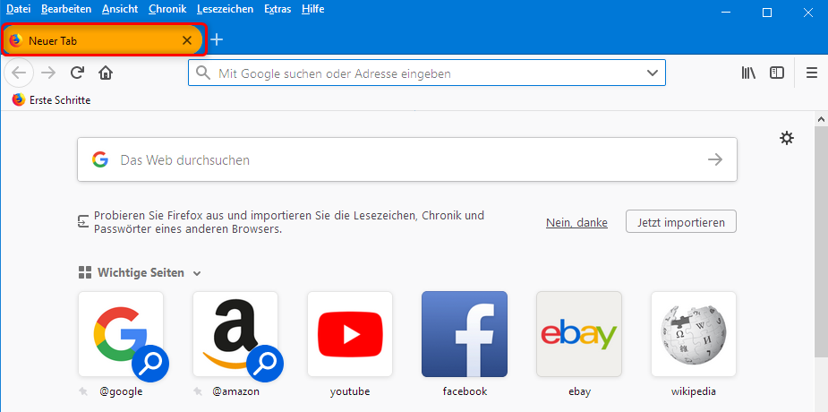This screenshot has width=828, height=412.
Task: Click the Nein, danke link
Action: tap(576, 222)
